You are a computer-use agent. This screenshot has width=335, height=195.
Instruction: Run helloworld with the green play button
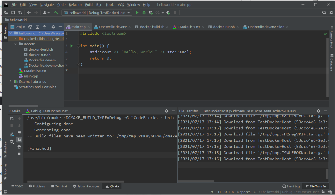[x=137, y=13]
